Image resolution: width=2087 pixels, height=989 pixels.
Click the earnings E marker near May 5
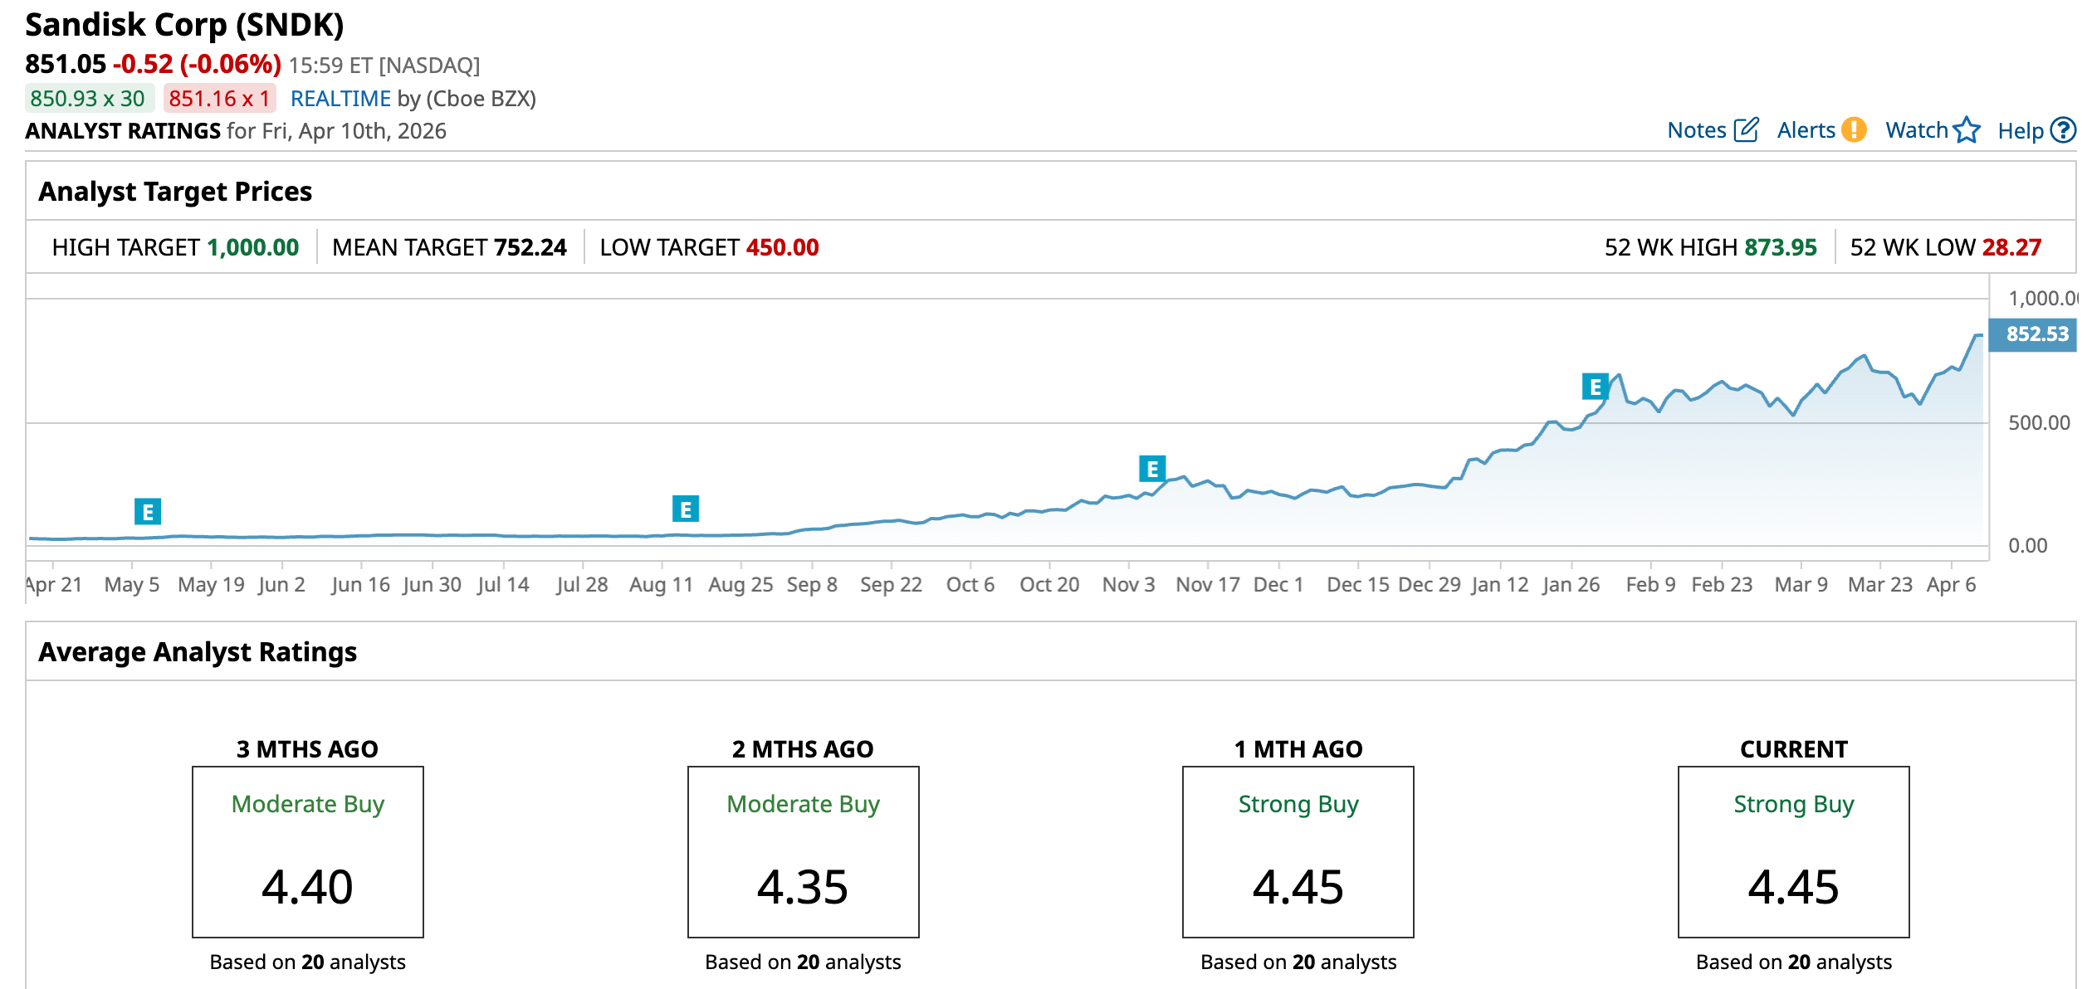tap(148, 512)
